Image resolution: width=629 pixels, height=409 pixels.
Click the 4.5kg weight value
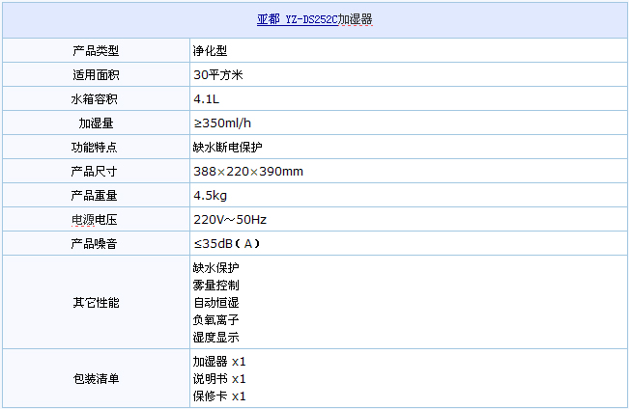coord(211,195)
